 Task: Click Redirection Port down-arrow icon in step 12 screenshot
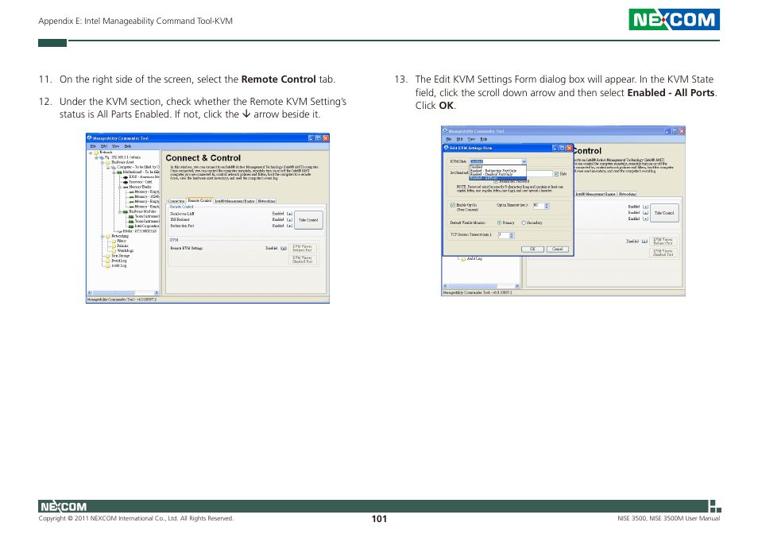pos(289,226)
